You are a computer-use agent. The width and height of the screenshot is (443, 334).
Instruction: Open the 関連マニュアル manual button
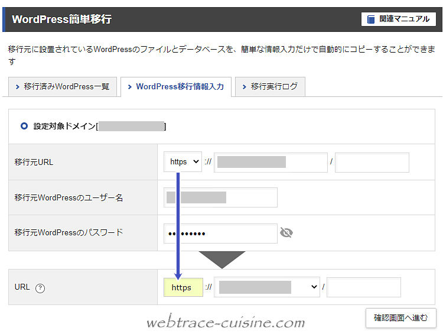click(398, 20)
